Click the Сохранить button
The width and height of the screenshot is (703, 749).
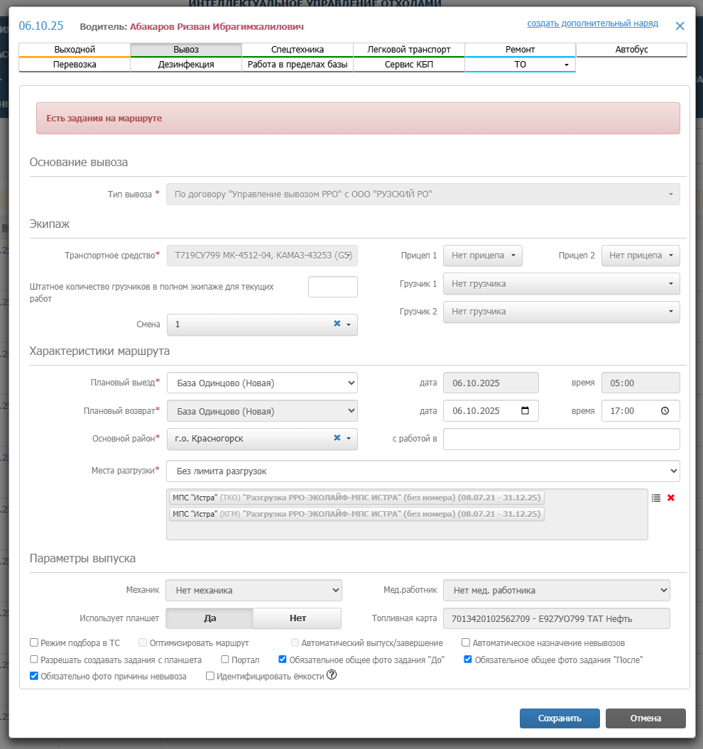pyautogui.click(x=560, y=718)
